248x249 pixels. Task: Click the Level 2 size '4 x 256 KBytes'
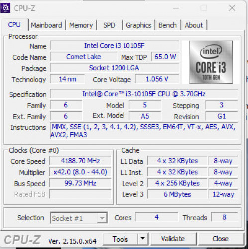(x=177, y=183)
